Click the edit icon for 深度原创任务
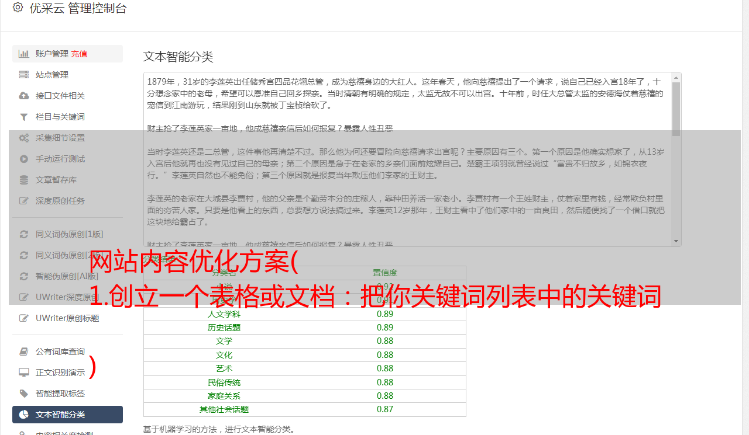The width and height of the screenshot is (749, 435). (x=24, y=201)
